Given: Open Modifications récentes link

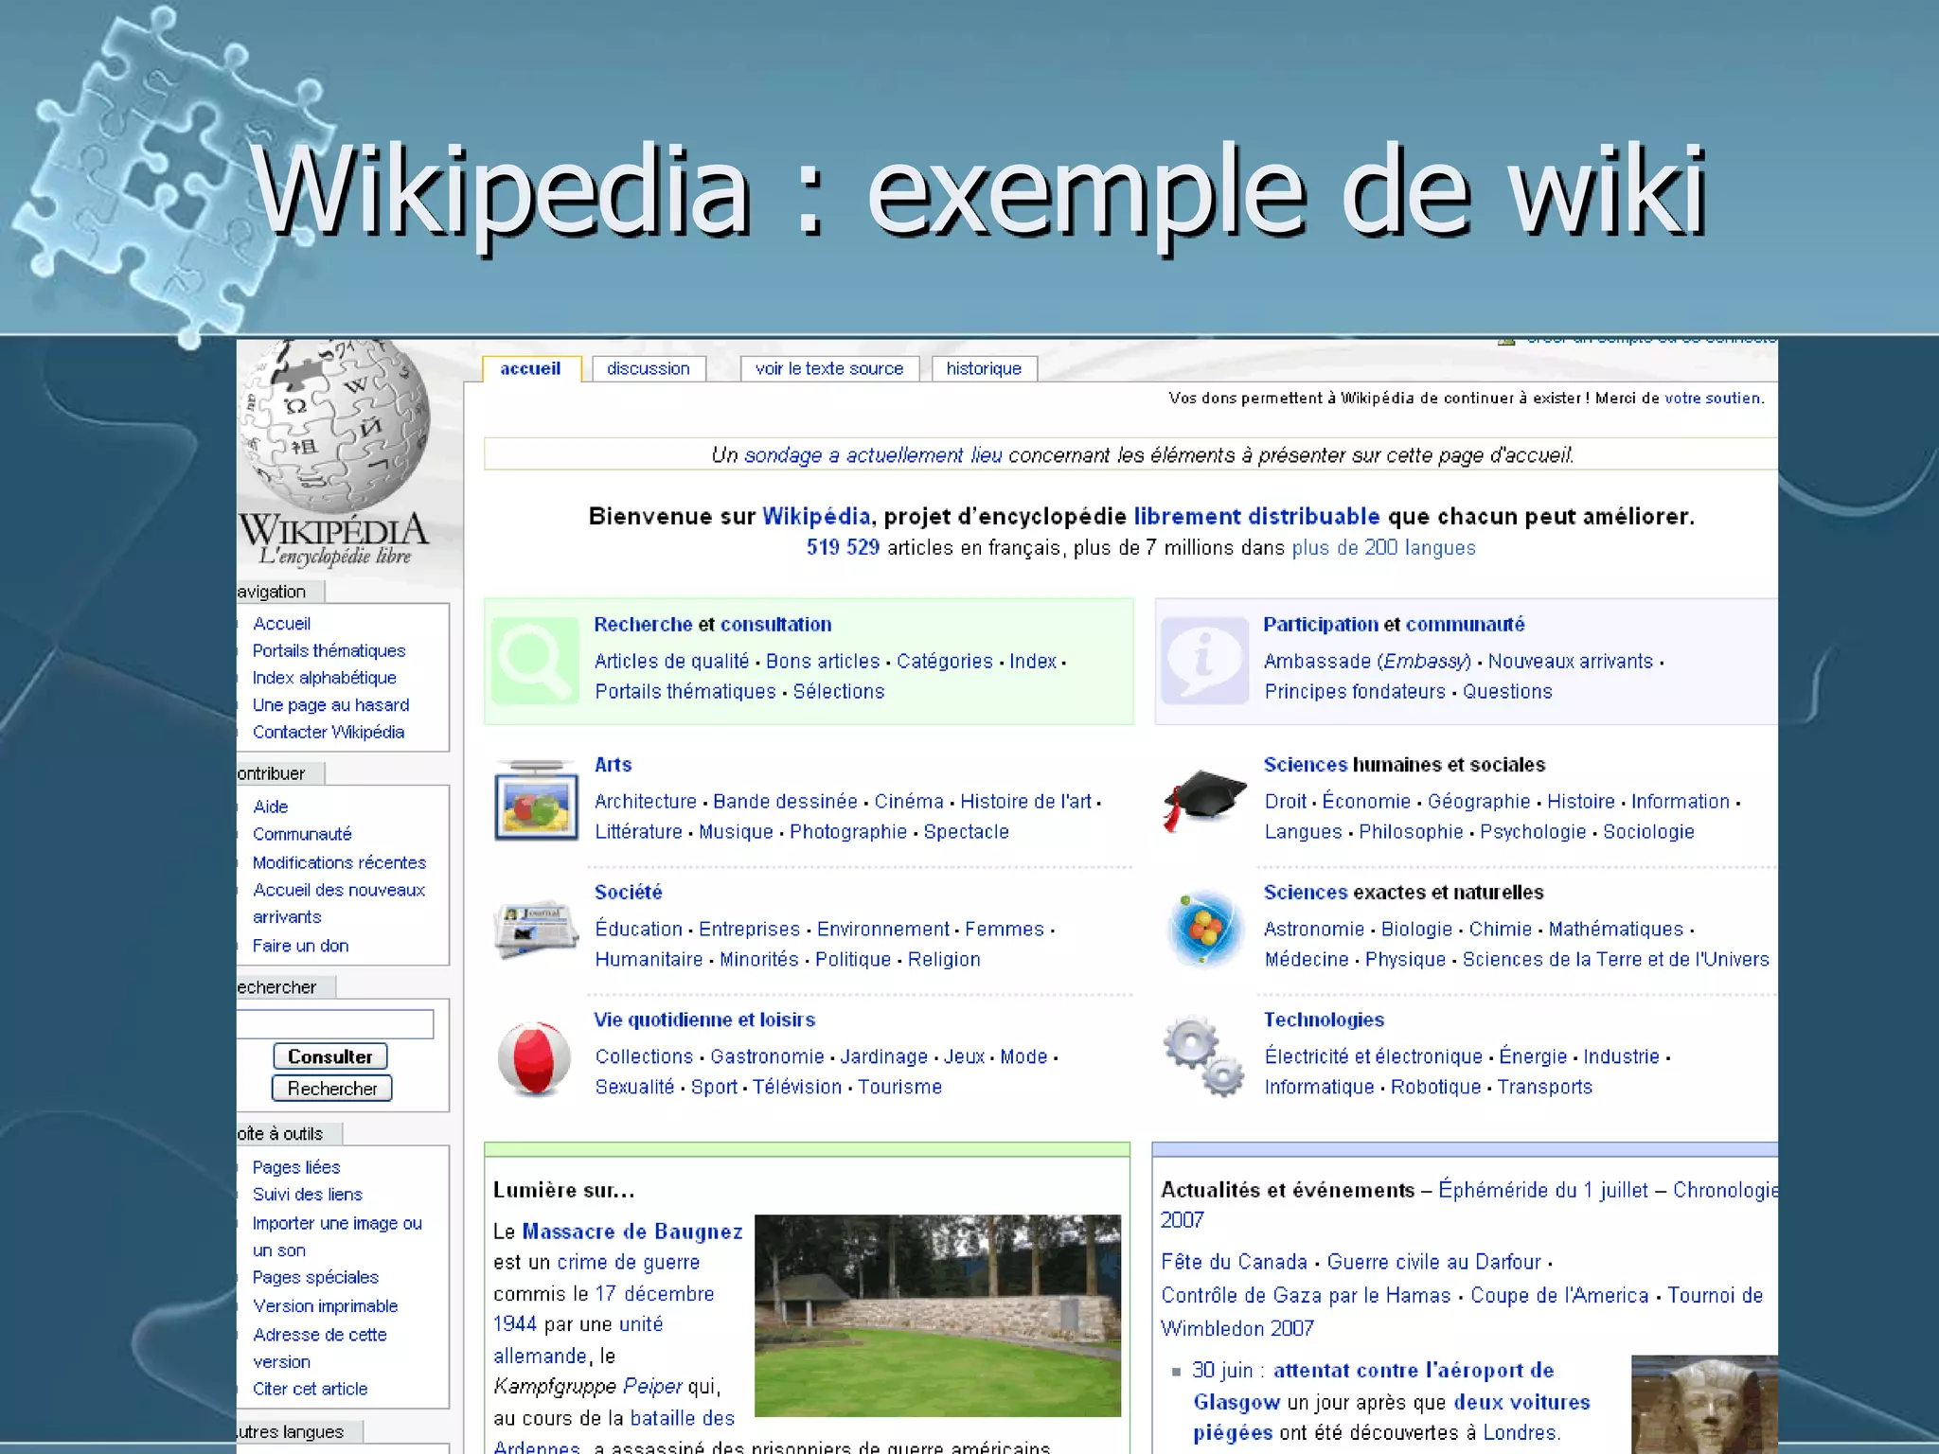Looking at the screenshot, I should 339,862.
